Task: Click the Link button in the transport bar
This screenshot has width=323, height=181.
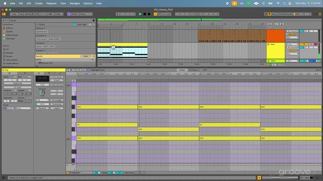Action: coord(14,14)
